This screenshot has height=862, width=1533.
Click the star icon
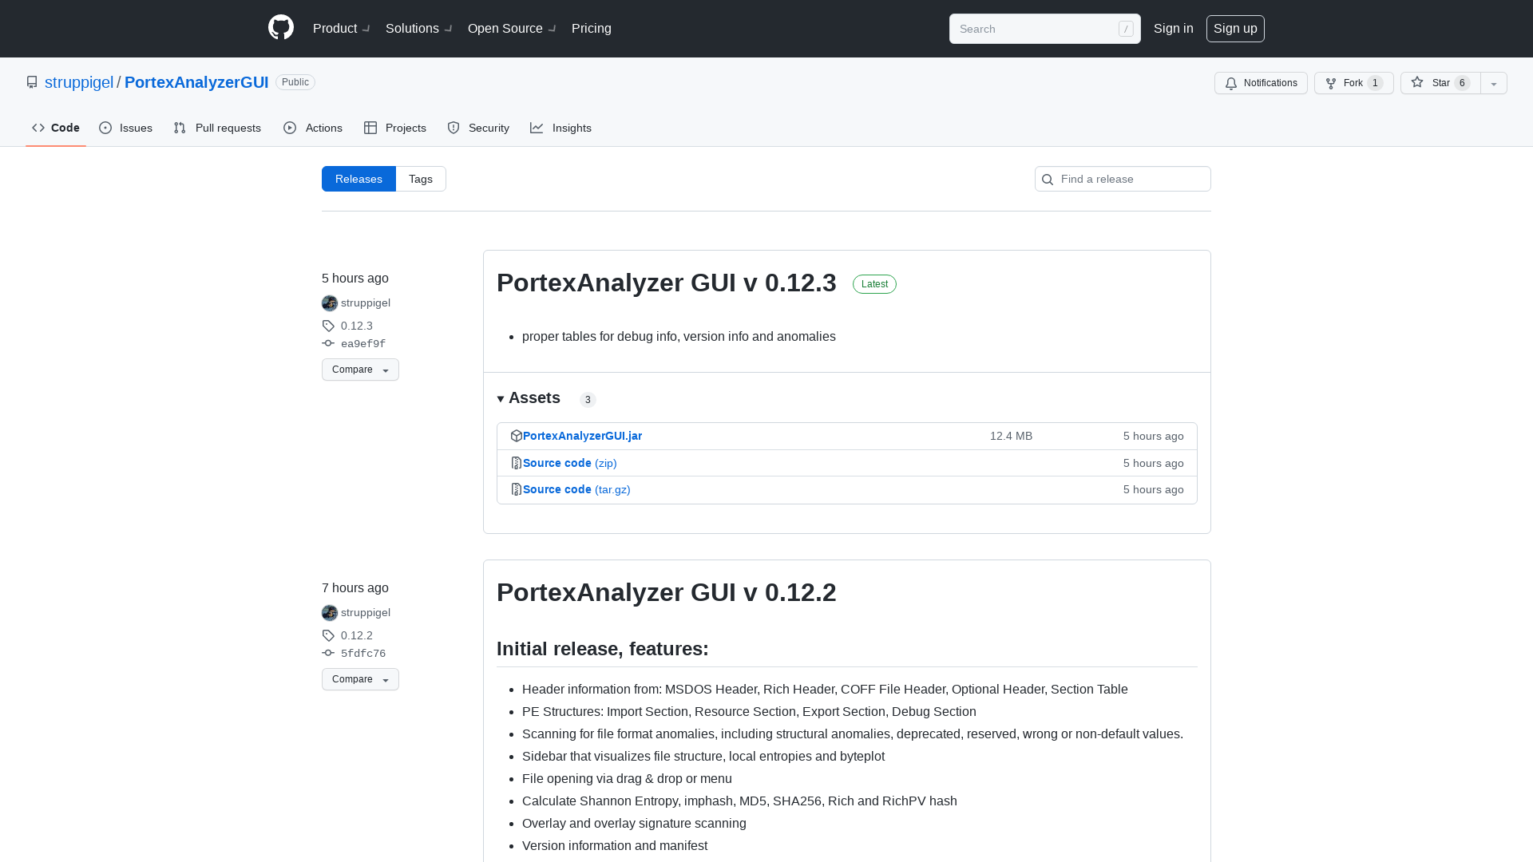[1417, 82]
